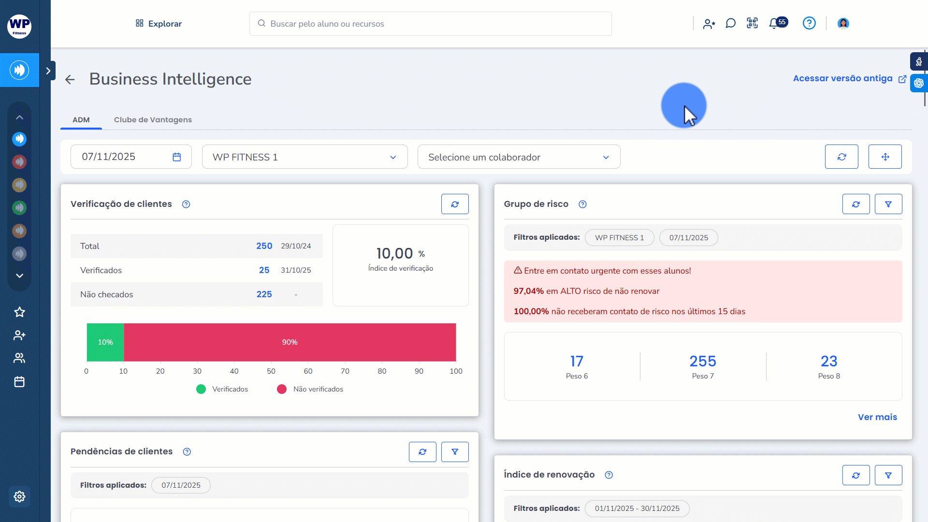Open the chat messages icon
Image resolution: width=928 pixels, height=522 pixels.
(x=730, y=23)
